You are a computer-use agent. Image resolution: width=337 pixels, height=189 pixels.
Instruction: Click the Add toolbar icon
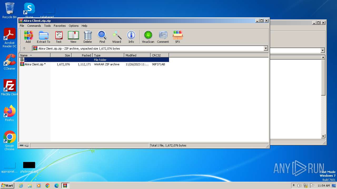point(28,37)
